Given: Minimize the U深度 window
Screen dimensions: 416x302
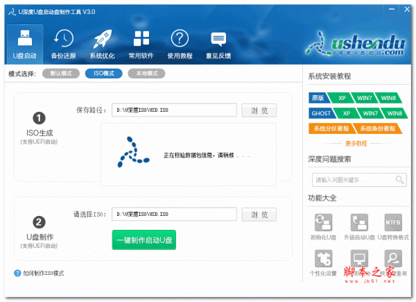Looking at the screenshot, I should (392, 9).
